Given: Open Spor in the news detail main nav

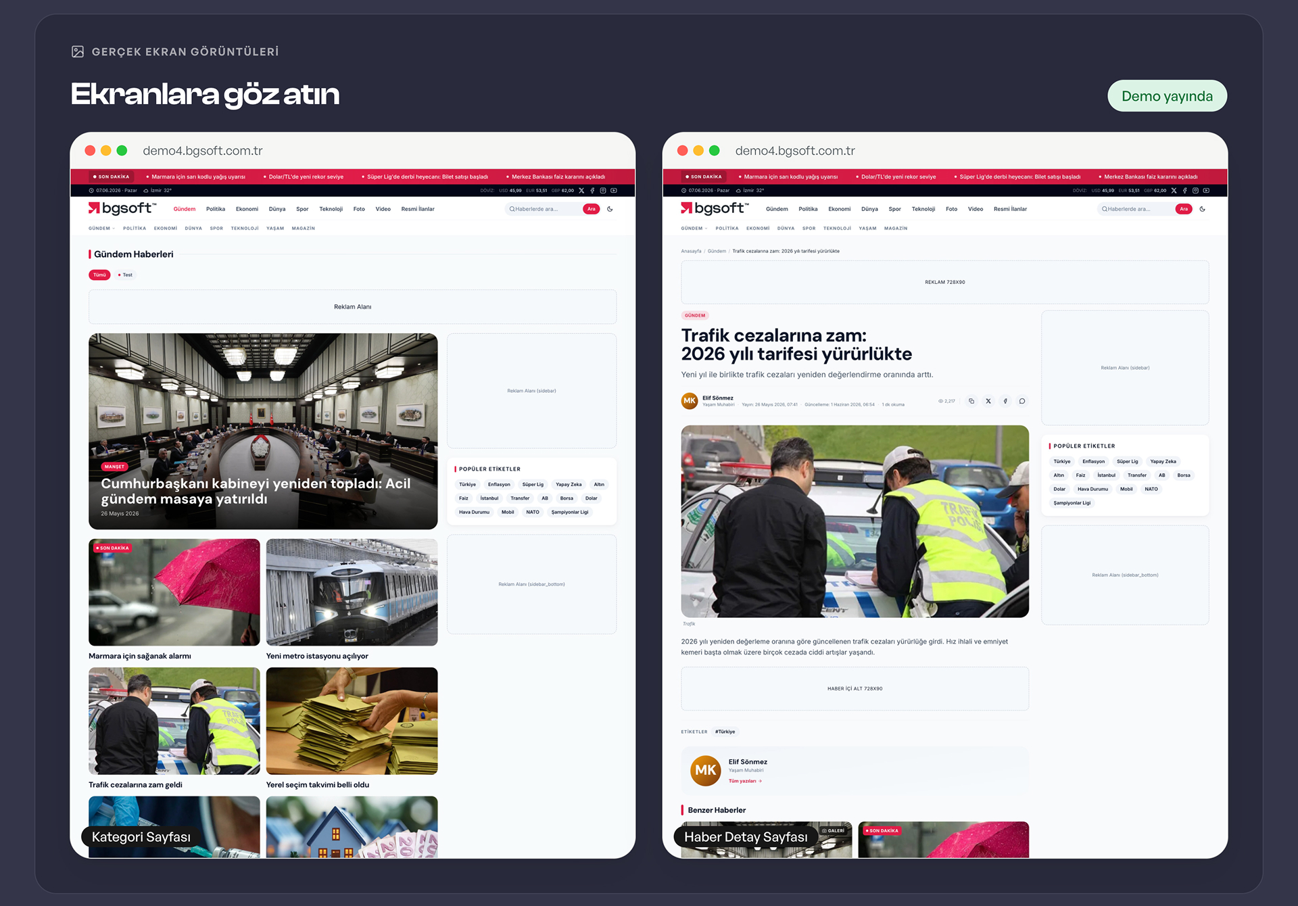Looking at the screenshot, I should point(894,209).
